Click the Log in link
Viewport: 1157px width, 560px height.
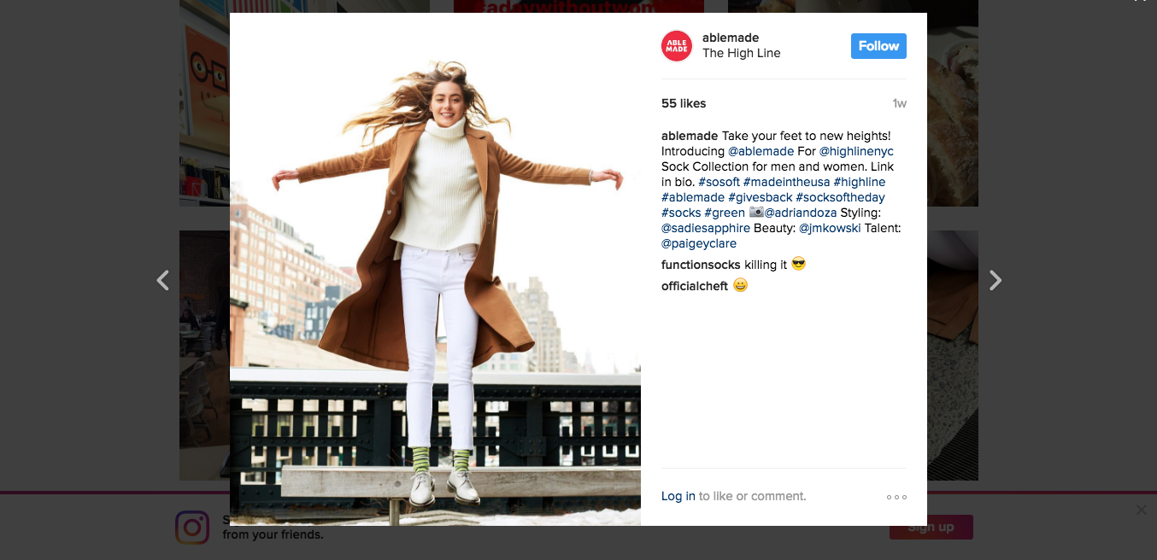tap(678, 496)
